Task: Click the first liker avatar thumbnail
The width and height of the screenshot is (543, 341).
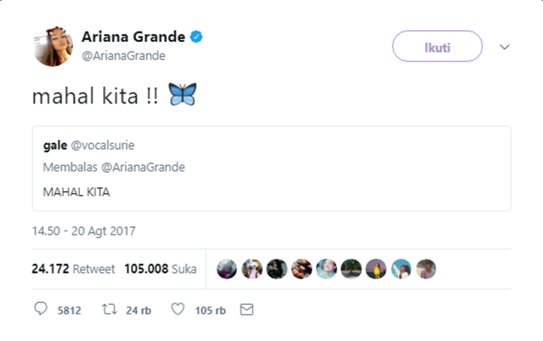Action: 226,269
